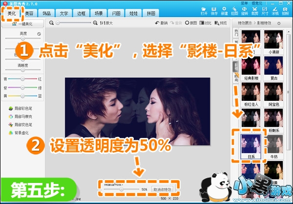The width and height of the screenshot is (293, 204).
Task: Select the 热门 effects category tab
Action: (236, 33)
